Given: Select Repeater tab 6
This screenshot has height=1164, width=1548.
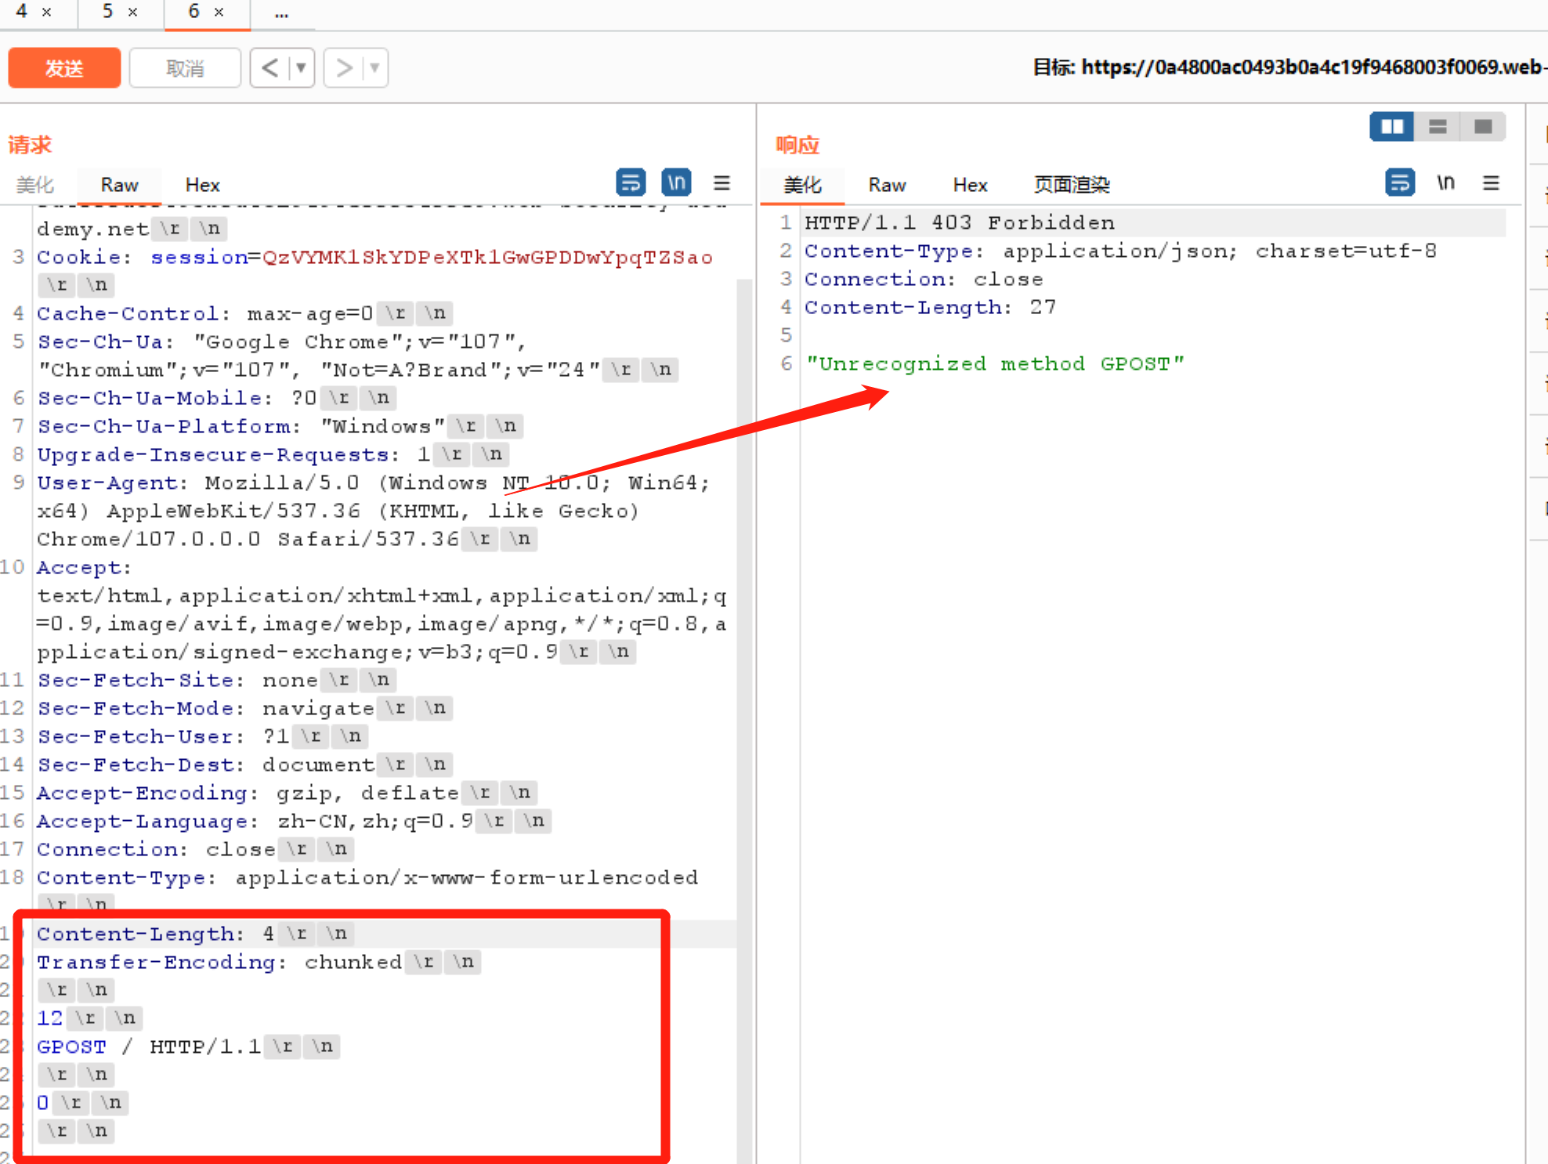Looking at the screenshot, I should pyautogui.click(x=193, y=12).
